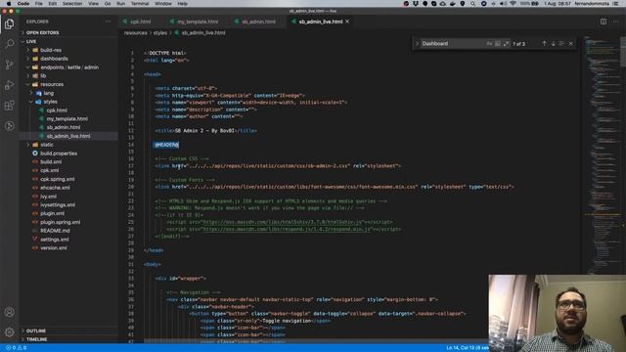Click resources breadcrumb segment

point(135,32)
